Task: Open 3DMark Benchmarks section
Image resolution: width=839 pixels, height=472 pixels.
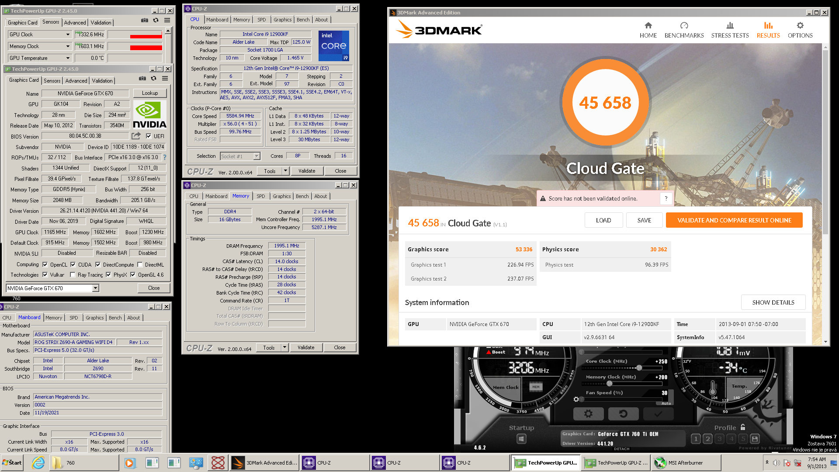Action: [x=684, y=30]
